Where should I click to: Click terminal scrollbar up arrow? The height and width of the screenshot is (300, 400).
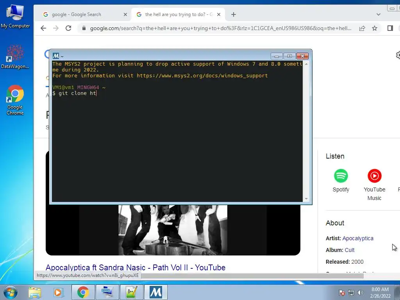coord(306,64)
